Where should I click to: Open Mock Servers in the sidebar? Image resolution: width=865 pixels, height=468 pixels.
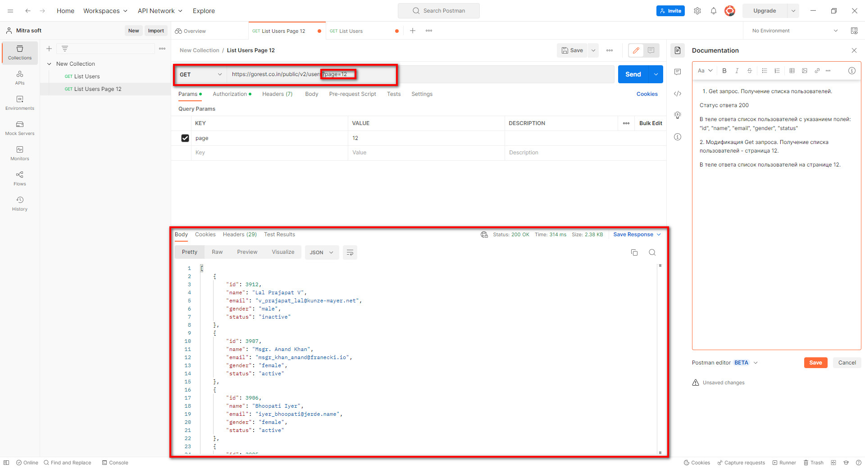point(20,128)
